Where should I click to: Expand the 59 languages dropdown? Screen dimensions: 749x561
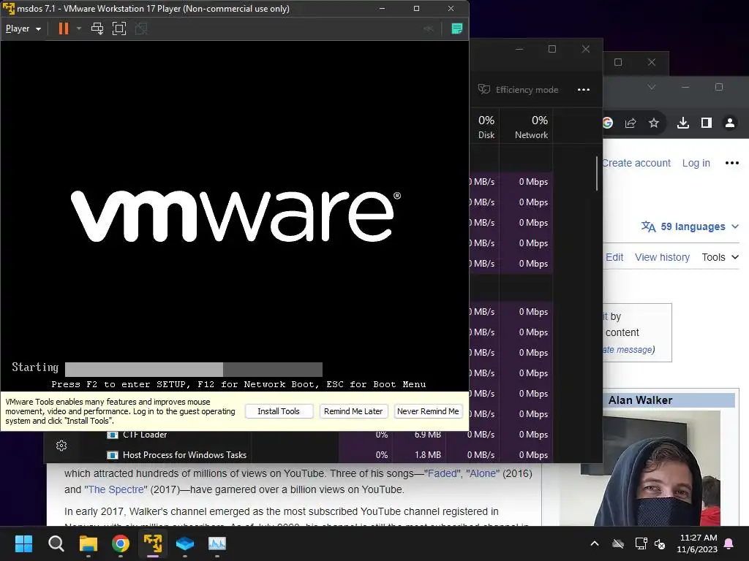tap(690, 226)
